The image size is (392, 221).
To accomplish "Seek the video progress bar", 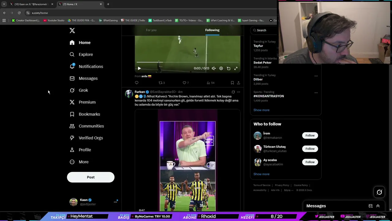I will [187, 62].
